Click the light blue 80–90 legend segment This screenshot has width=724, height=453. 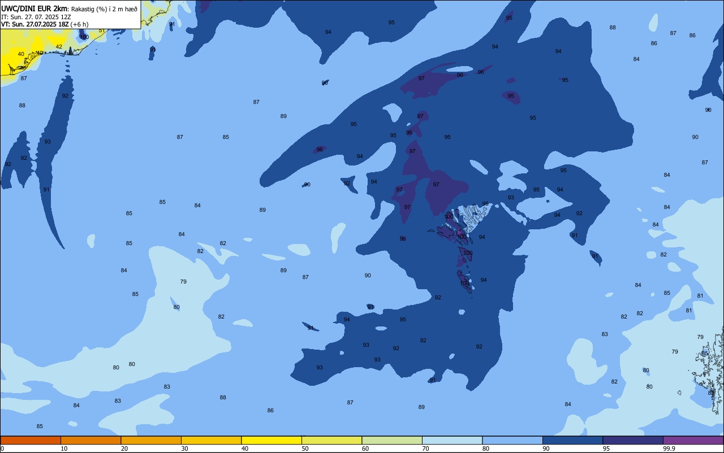pos(512,440)
